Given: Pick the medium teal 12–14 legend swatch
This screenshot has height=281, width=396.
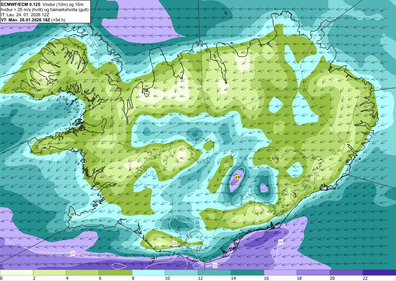Looking at the screenshot, I should 214,273.
